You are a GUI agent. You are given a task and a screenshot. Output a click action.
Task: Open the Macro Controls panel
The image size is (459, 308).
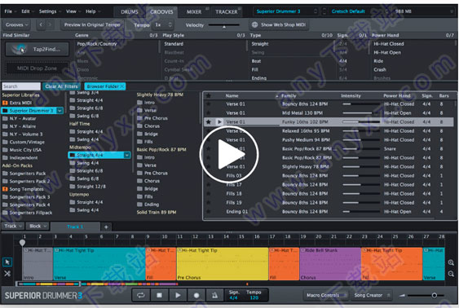coord(325,296)
